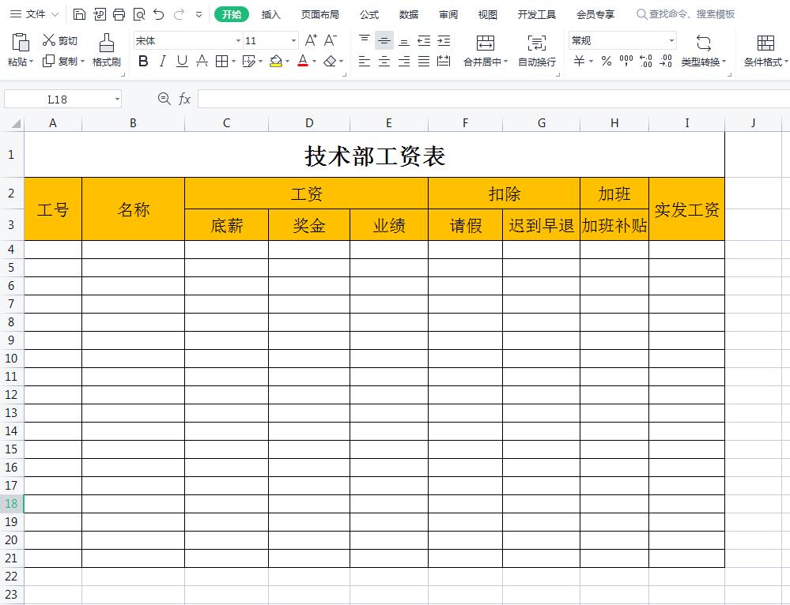Toggle strikethrough formatting

click(202, 60)
